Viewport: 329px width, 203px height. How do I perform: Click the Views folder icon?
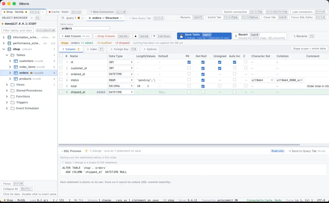tap(12, 85)
